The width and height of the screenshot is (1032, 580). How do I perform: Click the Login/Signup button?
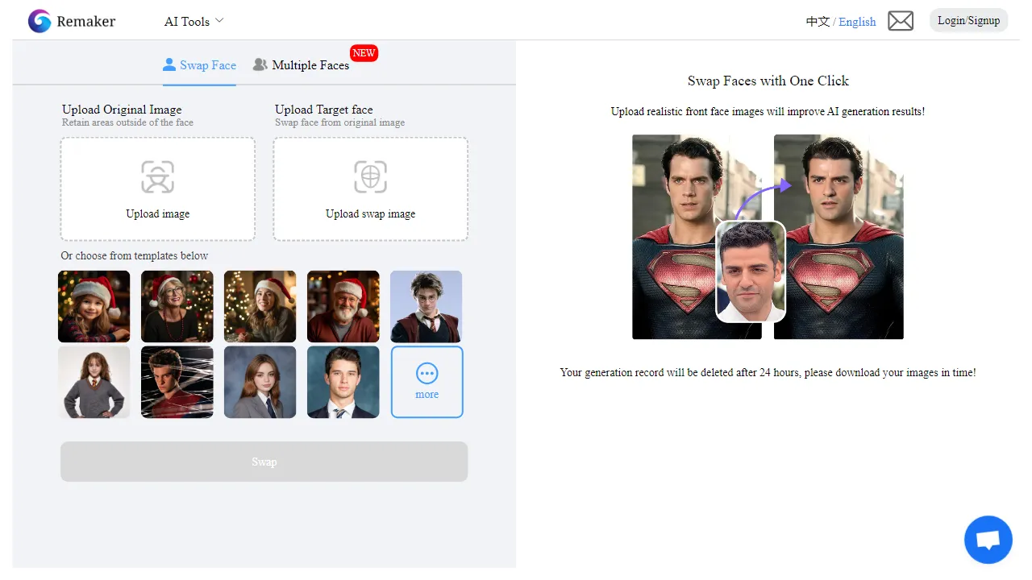pyautogui.click(x=968, y=21)
